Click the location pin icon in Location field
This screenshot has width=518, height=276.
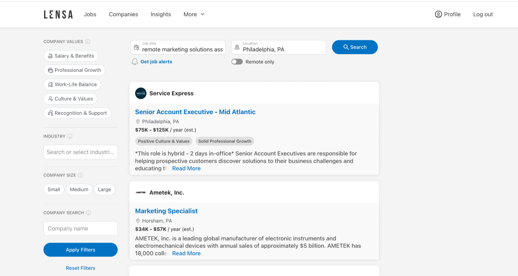[237, 48]
